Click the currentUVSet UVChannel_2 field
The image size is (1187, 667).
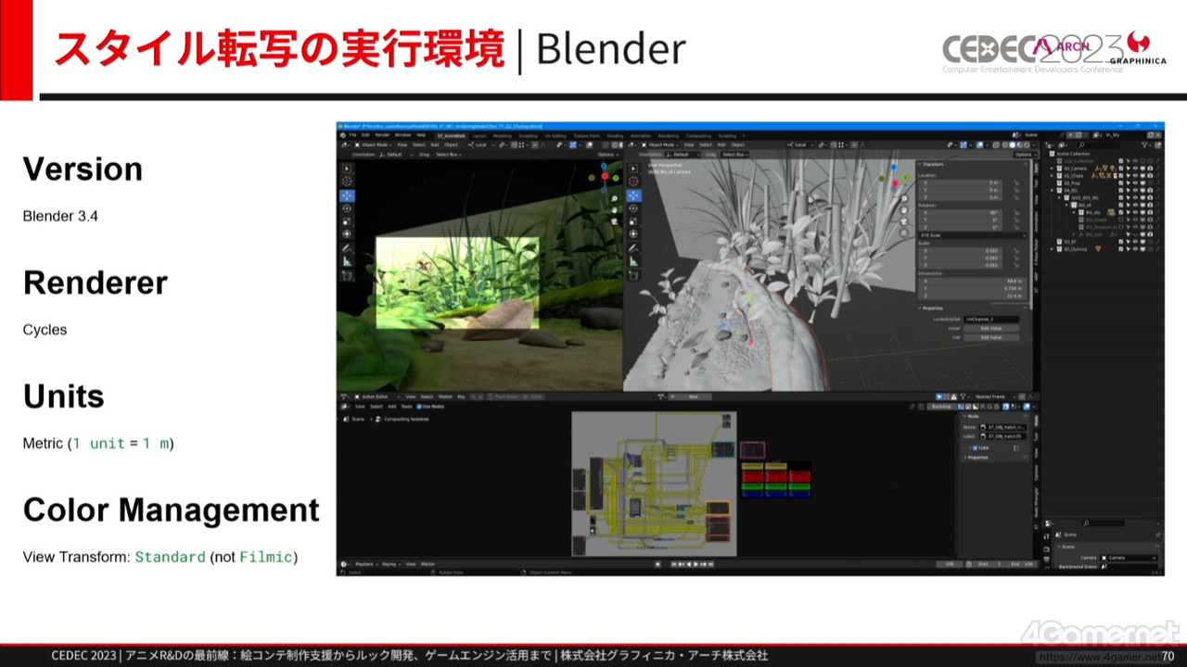point(991,320)
